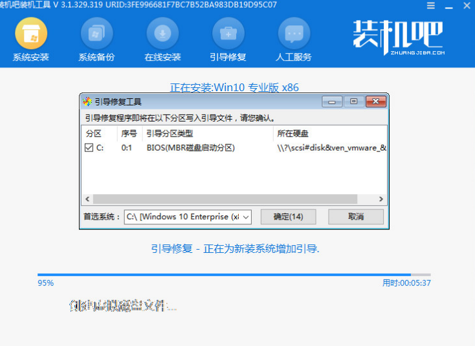Click the left scroll arrow in partition list
Screen dimensions: 475x346
87,199
